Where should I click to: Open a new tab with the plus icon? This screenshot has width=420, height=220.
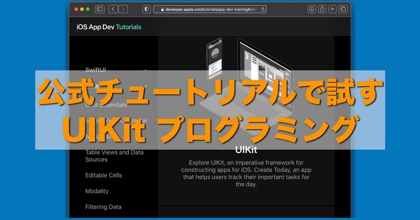click(332, 9)
